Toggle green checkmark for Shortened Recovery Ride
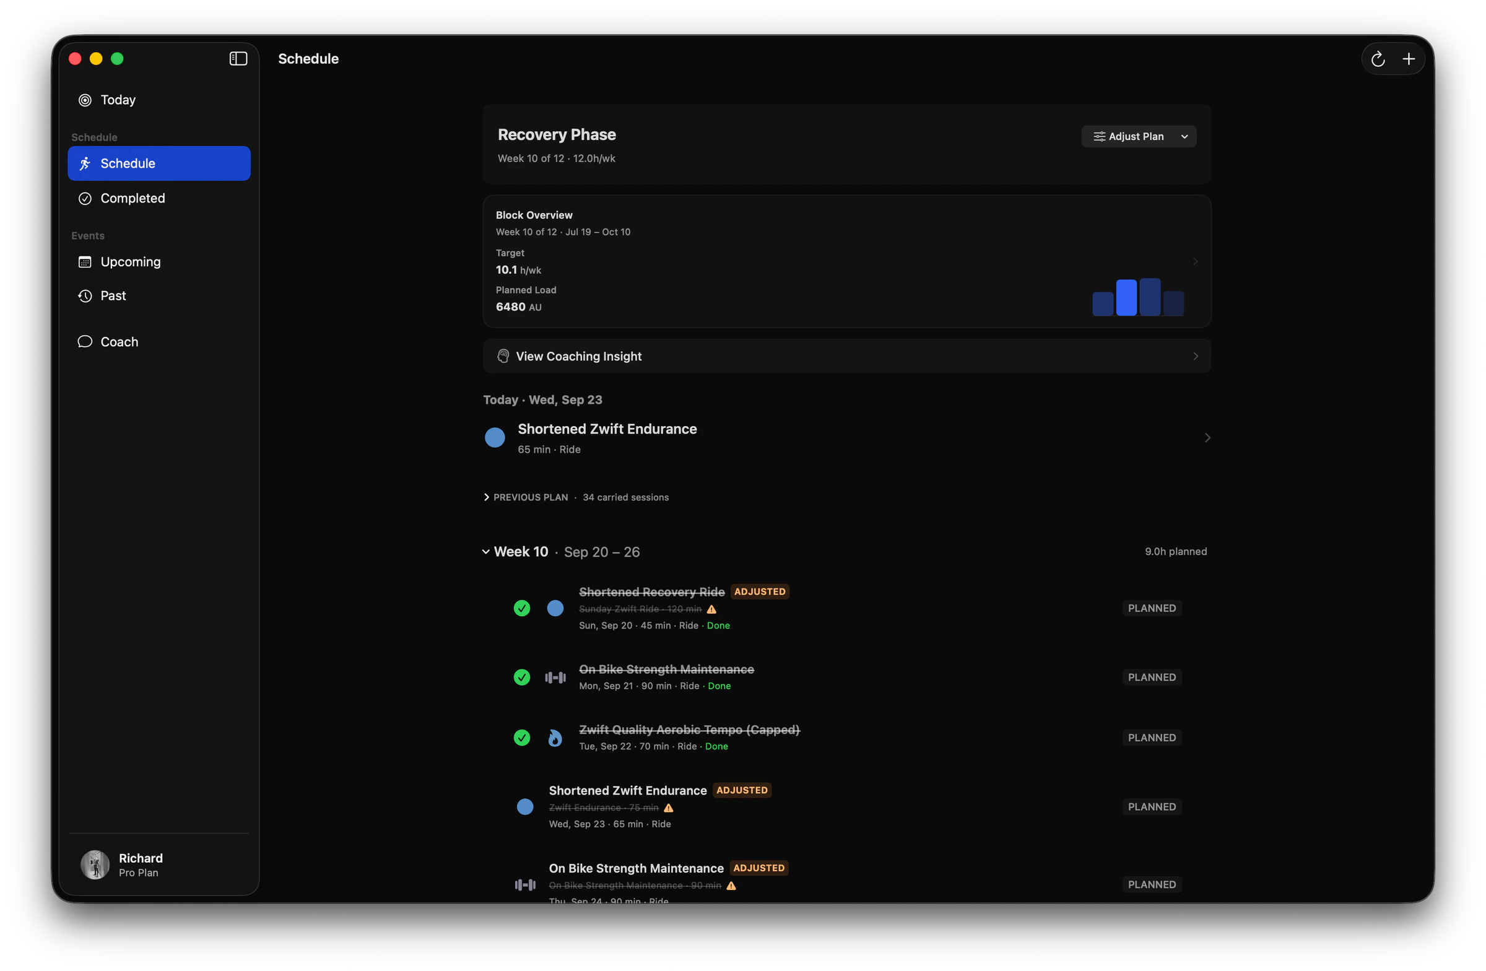 [x=521, y=608]
